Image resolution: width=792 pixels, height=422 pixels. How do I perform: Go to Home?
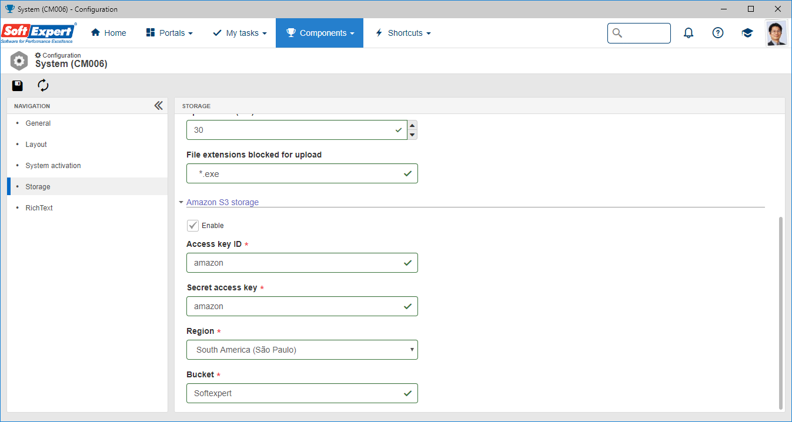coord(109,33)
